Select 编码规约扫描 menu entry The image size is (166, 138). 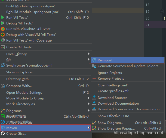45,116
